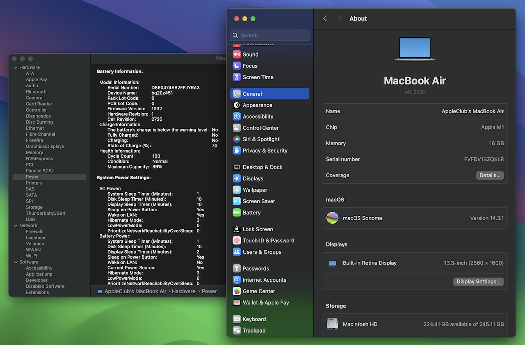This screenshot has width=525, height=345.
Task: Collapse the Network section in System Information
Action: coord(16,226)
